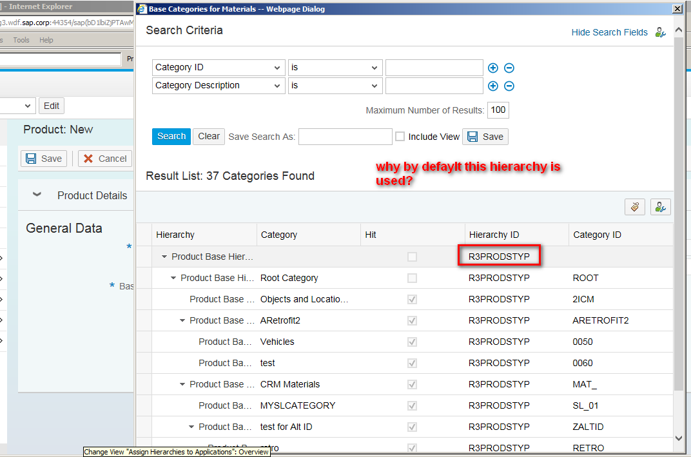
Task: Toggle Hit checkbox in MYSLCATEGORY row
Action: point(412,405)
